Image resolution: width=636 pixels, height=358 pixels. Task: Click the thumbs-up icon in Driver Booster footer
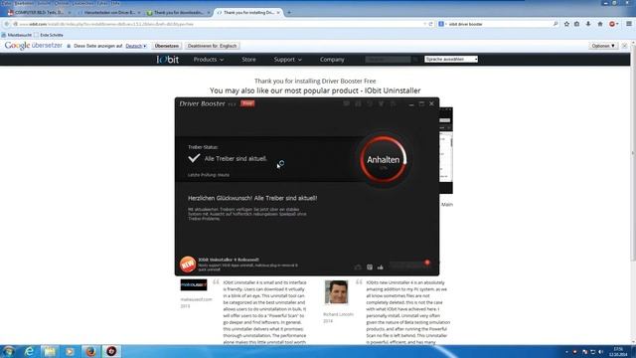point(380,268)
